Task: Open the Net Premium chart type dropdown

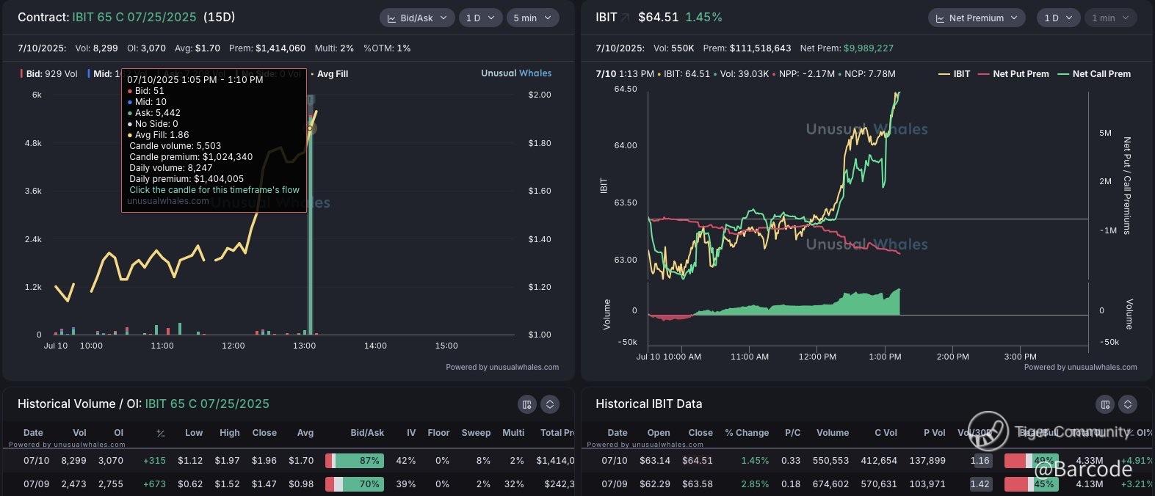Action: [975, 18]
